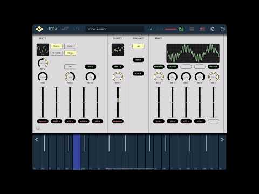
Task: Click the Mixer Mix 4 knob
Action: (x=200, y=77)
